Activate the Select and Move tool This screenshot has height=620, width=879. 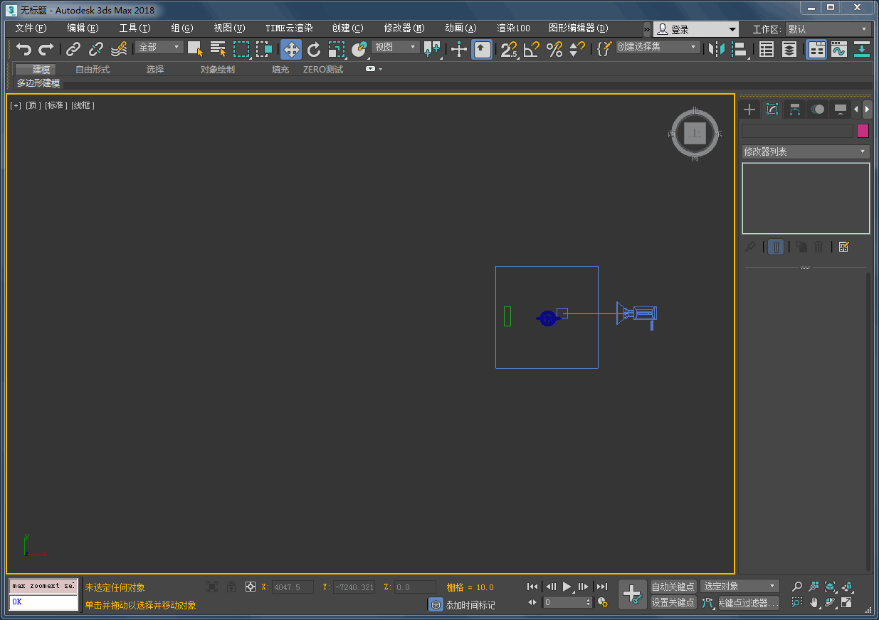291,49
